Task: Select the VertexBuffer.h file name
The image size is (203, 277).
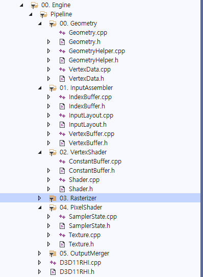Action: tap(88, 143)
